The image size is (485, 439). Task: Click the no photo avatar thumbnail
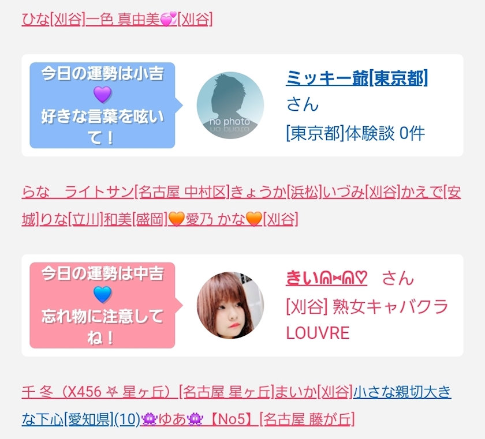point(230,106)
